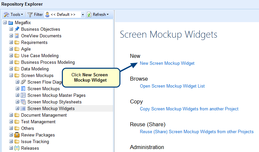Select Screen Mockup Widgets tree item
Viewport: 259px width, 152px height.
[51, 108]
